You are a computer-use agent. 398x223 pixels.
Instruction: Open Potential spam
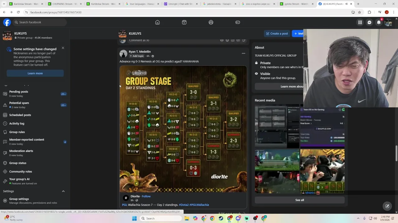(x=35, y=105)
